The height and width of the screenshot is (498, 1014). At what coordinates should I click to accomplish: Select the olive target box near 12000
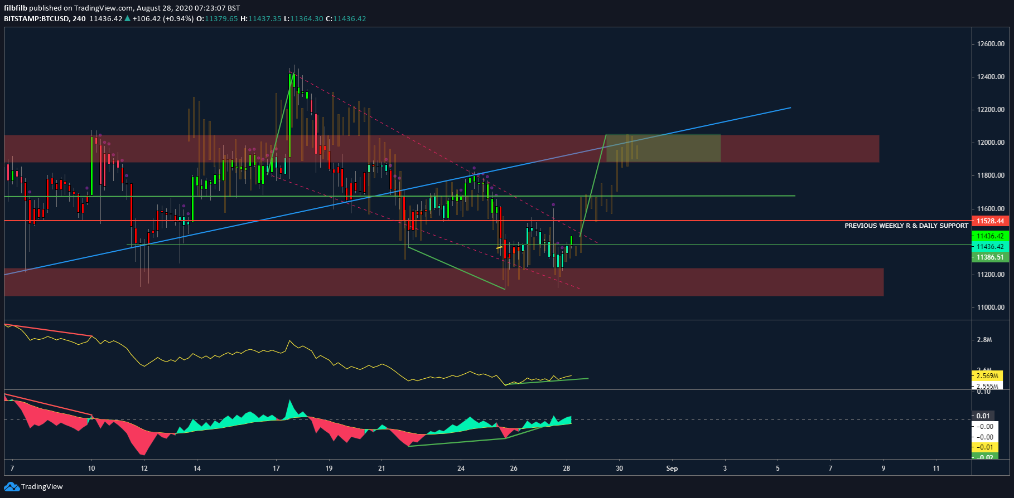663,148
